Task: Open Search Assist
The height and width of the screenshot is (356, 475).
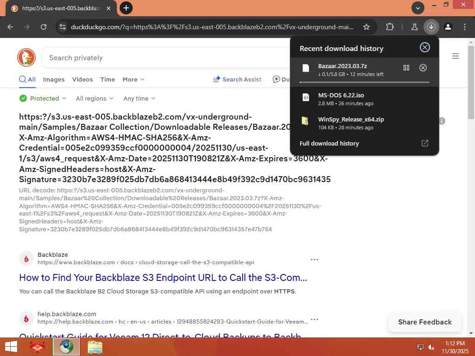Action: tap(237, 79)
